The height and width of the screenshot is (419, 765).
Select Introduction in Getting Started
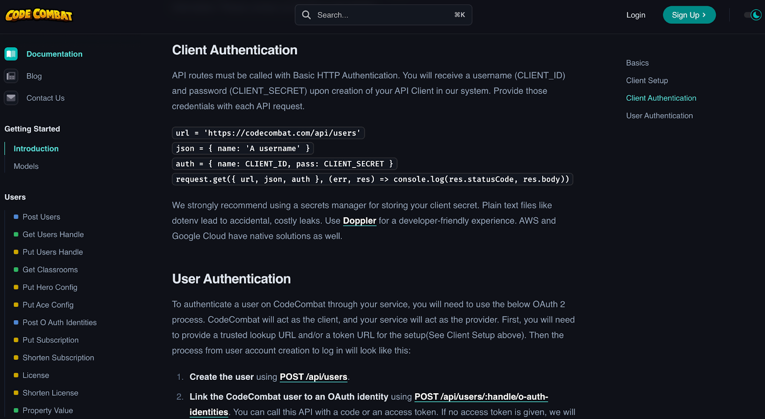[36, 148]
